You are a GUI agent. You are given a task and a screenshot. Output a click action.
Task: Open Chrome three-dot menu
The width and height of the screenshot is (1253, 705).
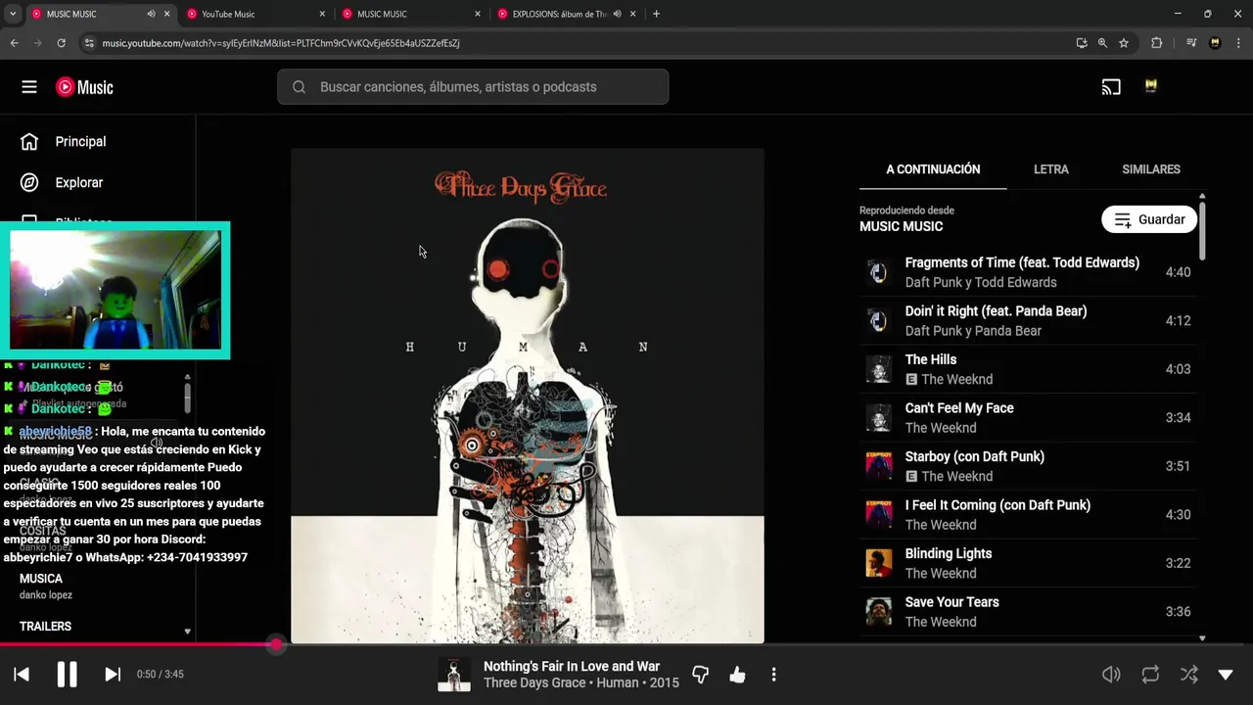(x=1238, y=43)
